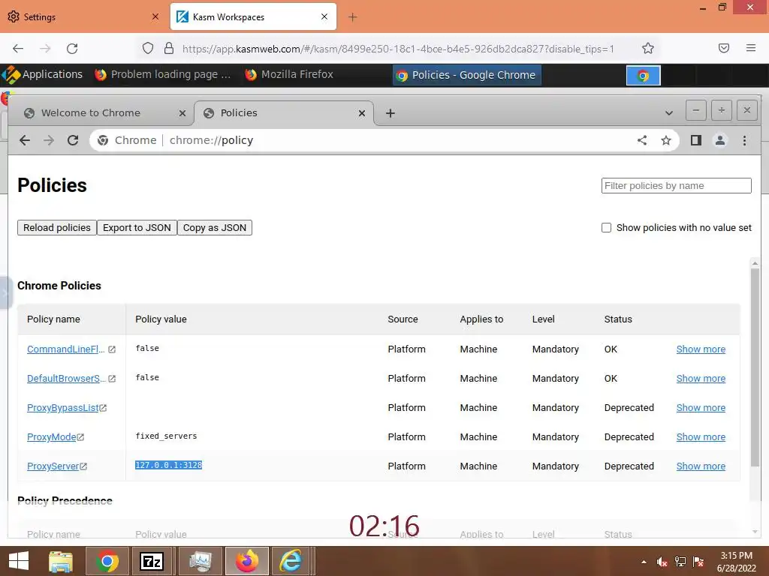
Task: Launch Google Chrome from Windows taskbar
Action: pyautogui.click(x=107, y=561)
